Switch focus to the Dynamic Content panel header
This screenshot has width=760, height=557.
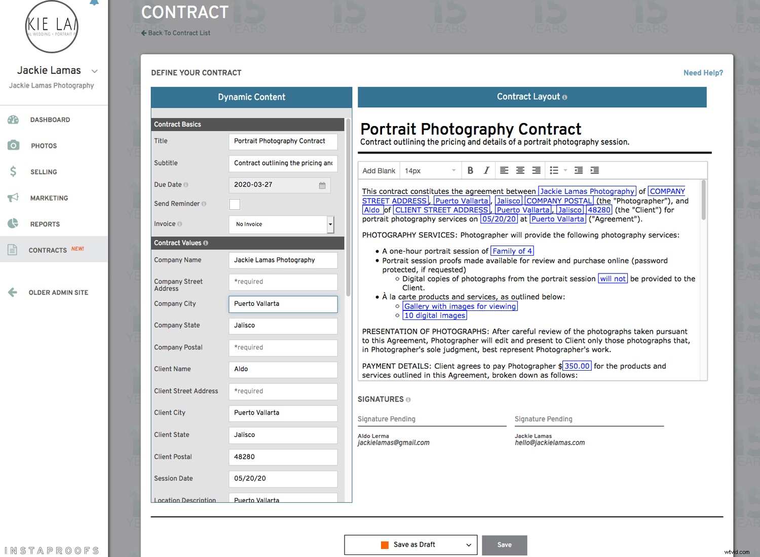[x=251, y=97]
